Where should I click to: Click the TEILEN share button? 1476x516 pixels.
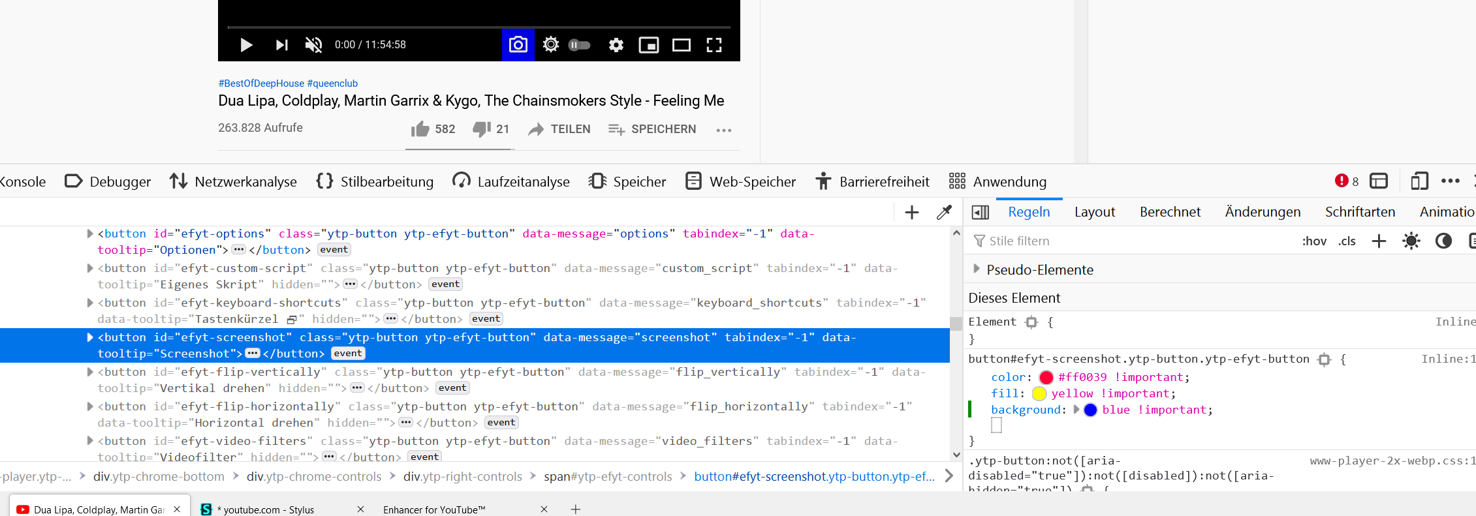(x=559, y=129)
